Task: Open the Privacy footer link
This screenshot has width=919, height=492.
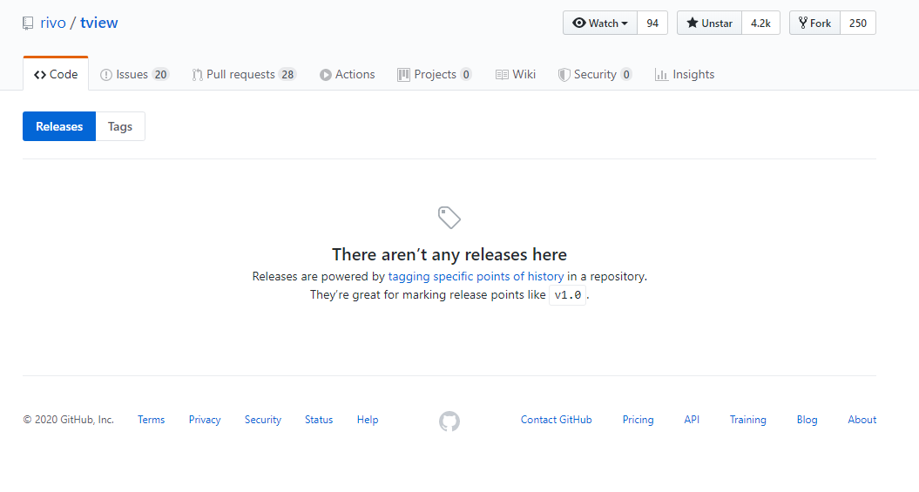Action: click(x=205, y=420)
